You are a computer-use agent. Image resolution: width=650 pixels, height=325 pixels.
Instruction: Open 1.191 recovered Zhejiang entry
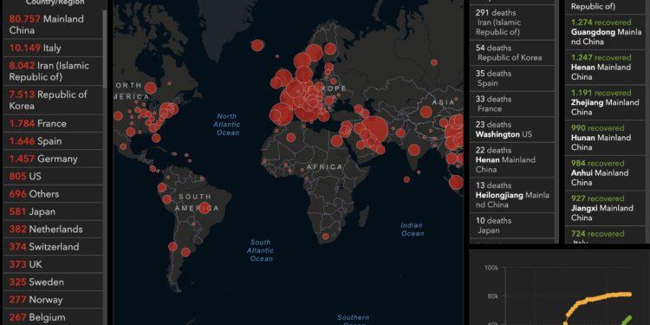pyautogui.click(x=606, y=102)
